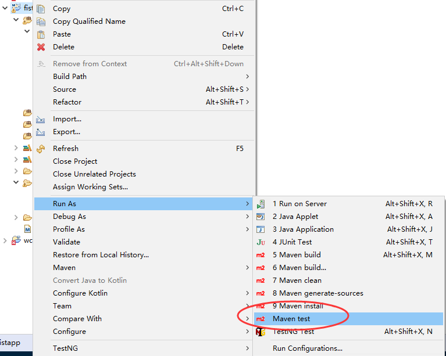Screen dimensions: 446x356
Task: Click the Import icon
Action: pos(41,119)
